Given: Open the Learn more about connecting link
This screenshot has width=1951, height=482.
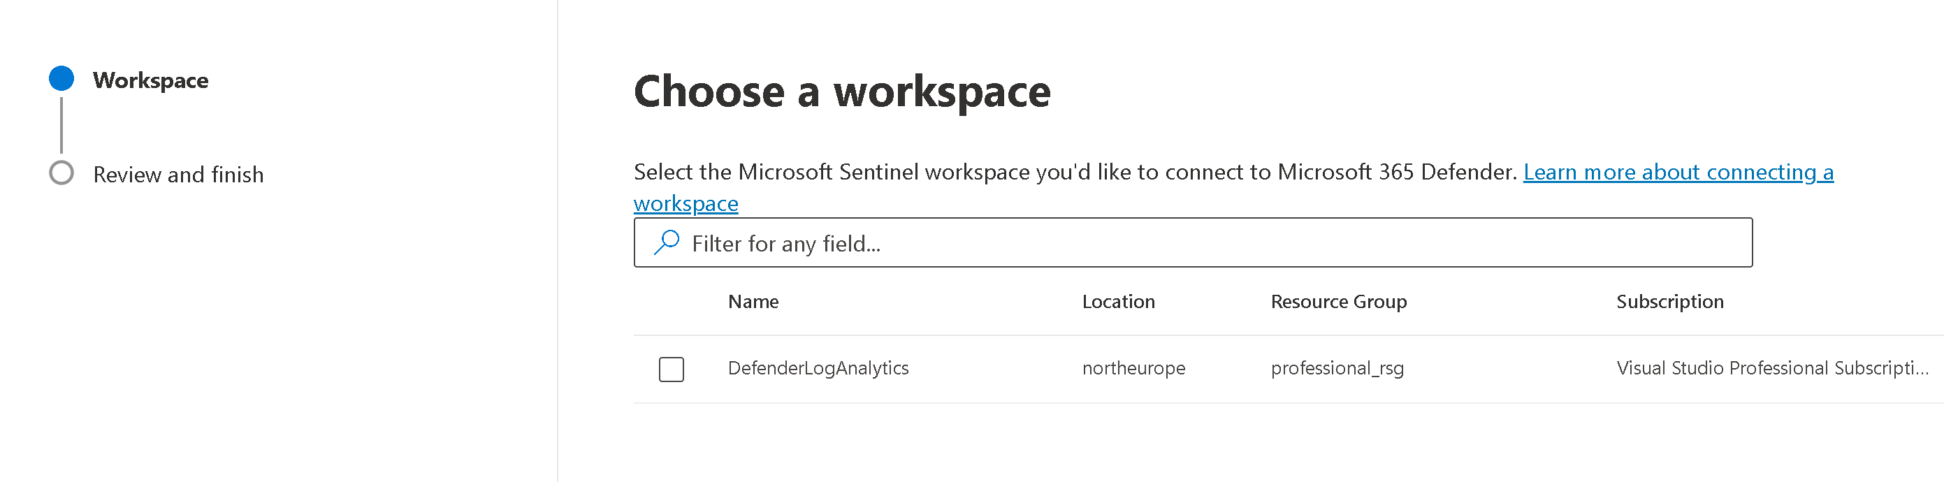Looking at the screenshot, I should (1677, 173).
